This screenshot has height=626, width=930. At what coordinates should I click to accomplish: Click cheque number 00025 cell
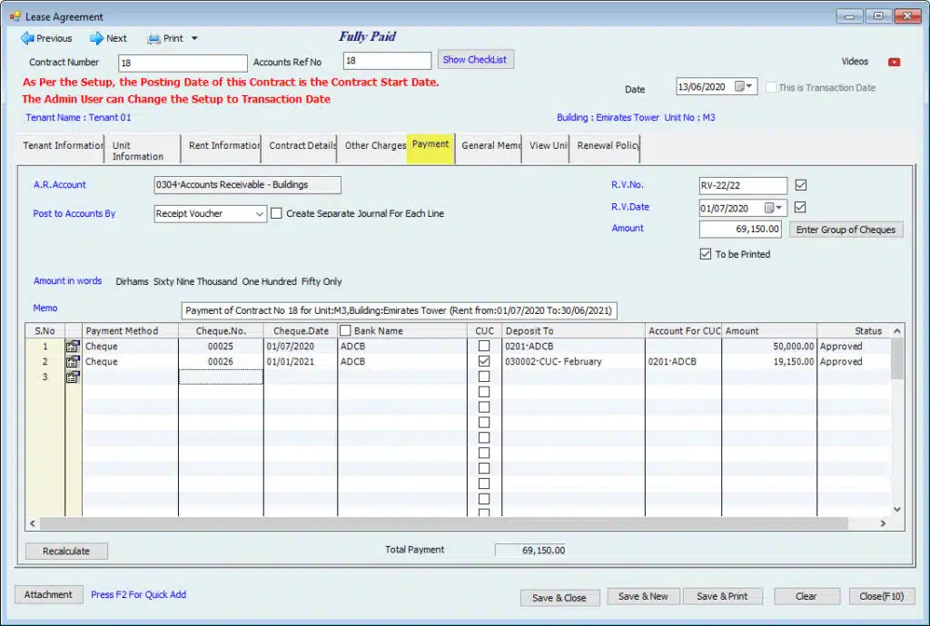click(x=221, y=347)
